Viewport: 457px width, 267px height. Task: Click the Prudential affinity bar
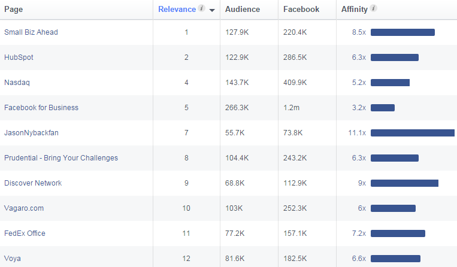click(395, 158)
